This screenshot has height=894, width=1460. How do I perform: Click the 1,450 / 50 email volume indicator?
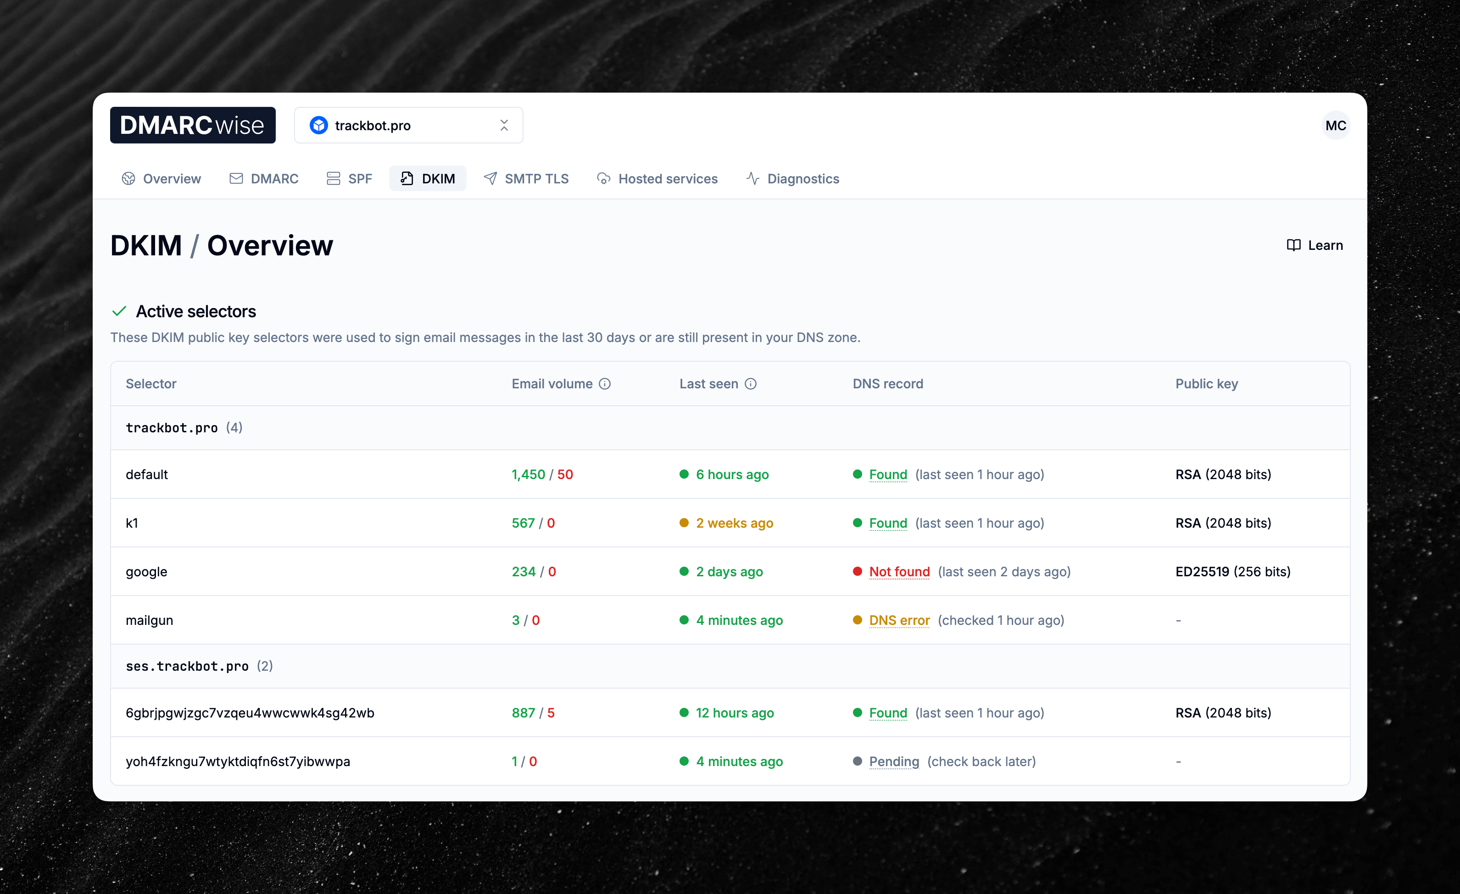[542, 474]
